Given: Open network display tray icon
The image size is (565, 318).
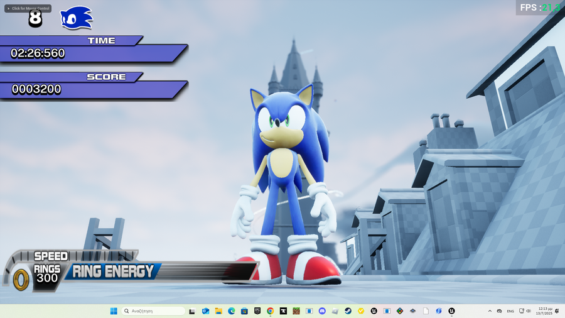Looking at the screenshot, I should tap(522, 311).
